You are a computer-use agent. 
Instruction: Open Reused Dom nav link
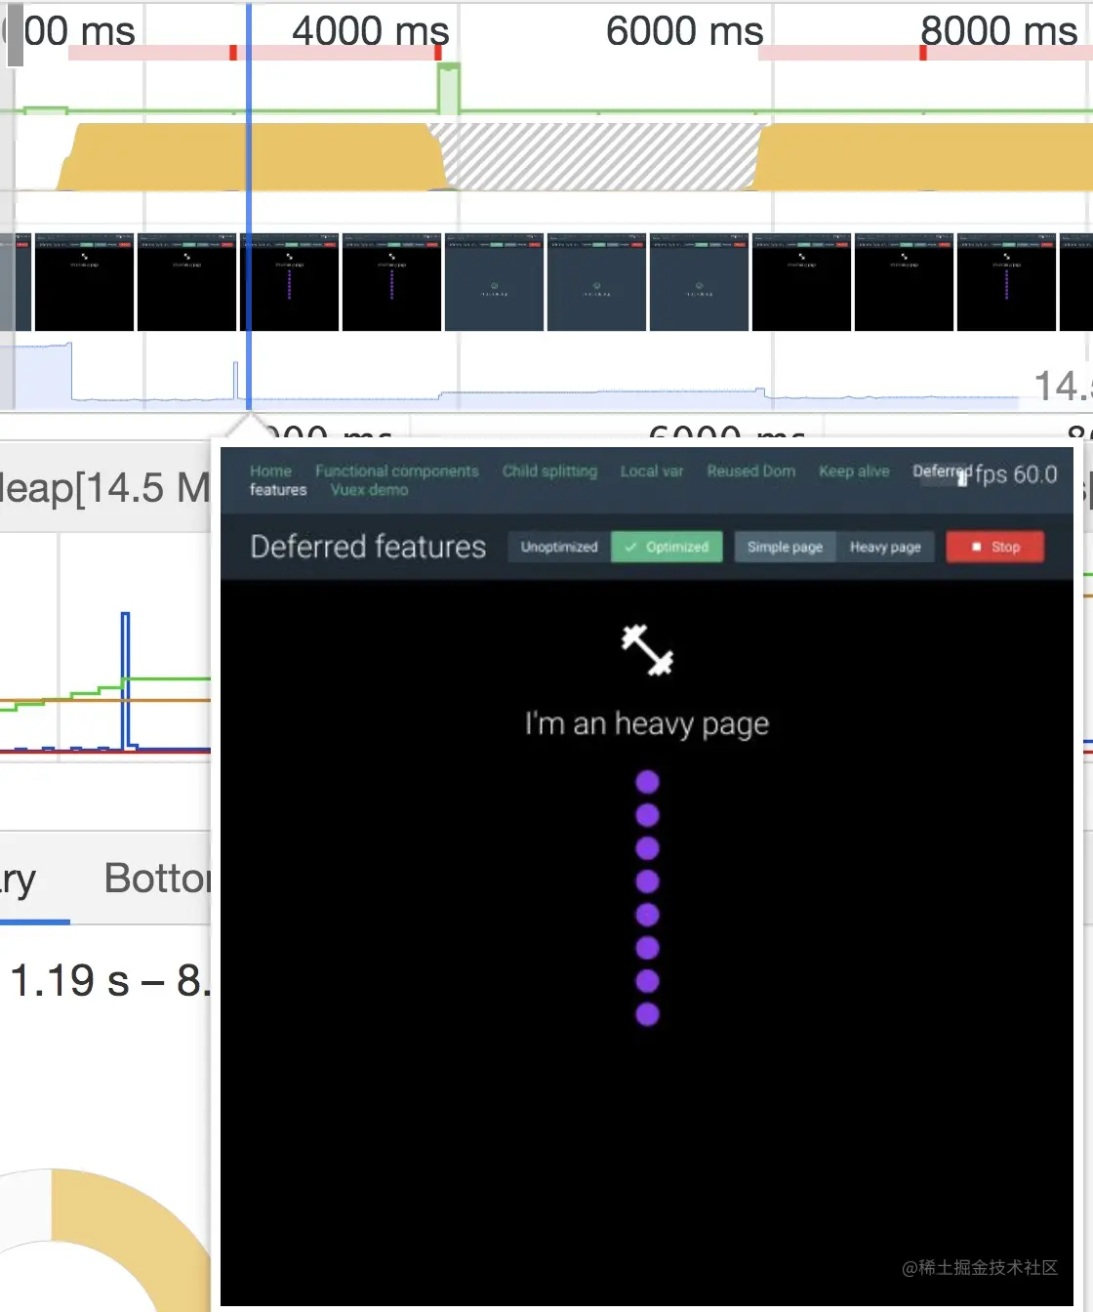coord(750,471)
